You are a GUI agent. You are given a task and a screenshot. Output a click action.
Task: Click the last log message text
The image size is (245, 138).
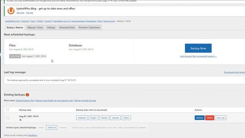[x=41, y=80]
